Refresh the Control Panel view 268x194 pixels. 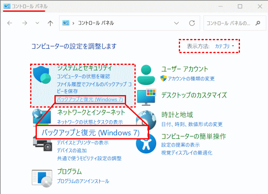tap(192, 23)
